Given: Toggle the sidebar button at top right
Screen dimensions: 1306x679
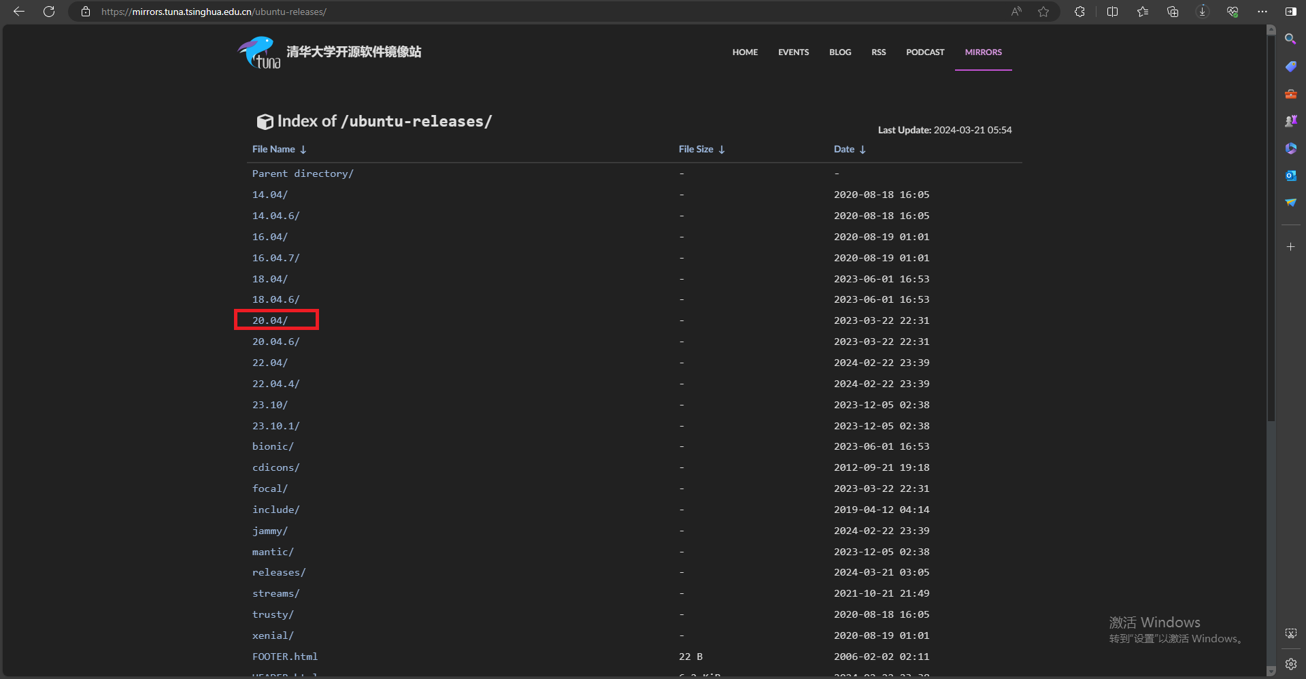Looking at the screenshot, I should point(1290,12).
